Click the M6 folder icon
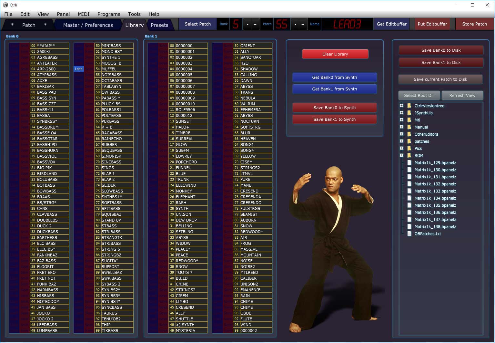The width and height of the screenshot is (495, 343). [409, 120]
